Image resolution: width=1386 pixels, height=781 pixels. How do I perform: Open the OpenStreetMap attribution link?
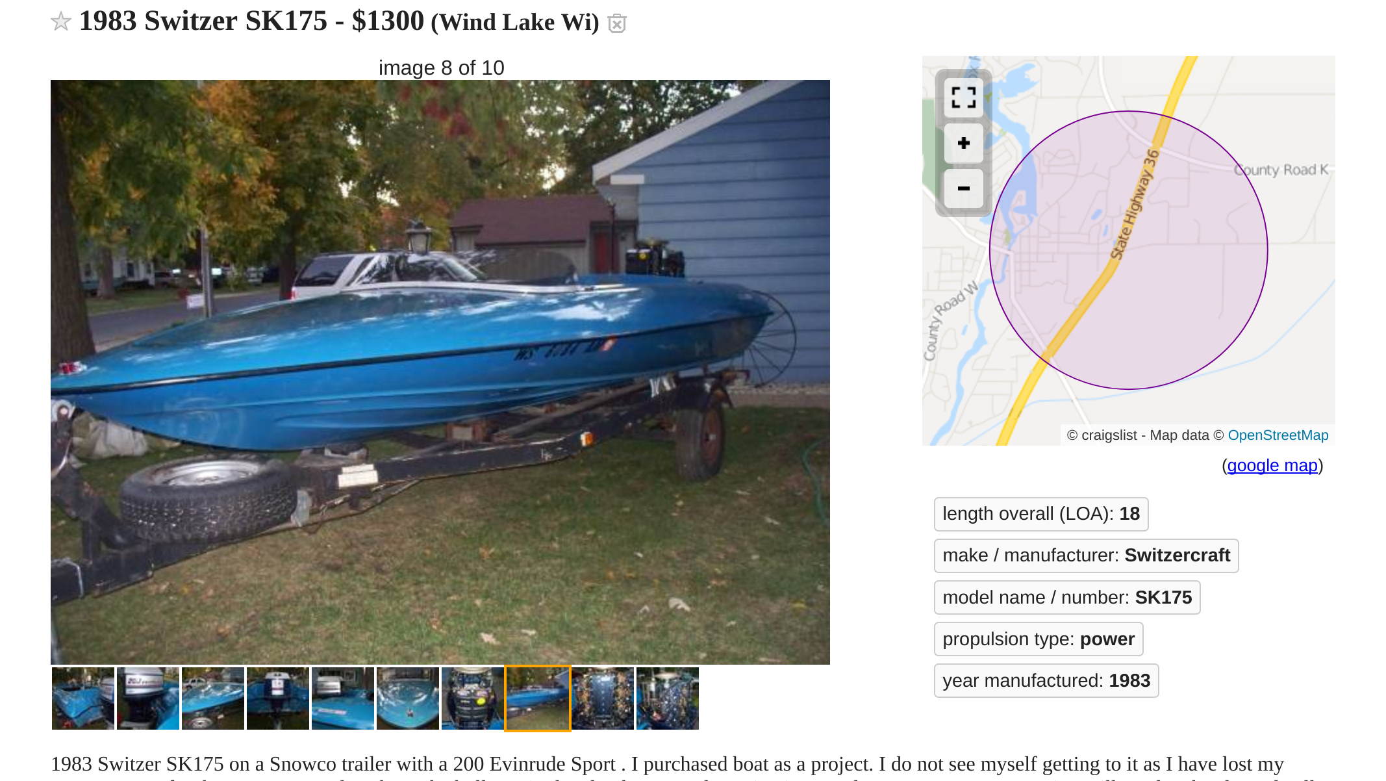[x=1278, y=435]
